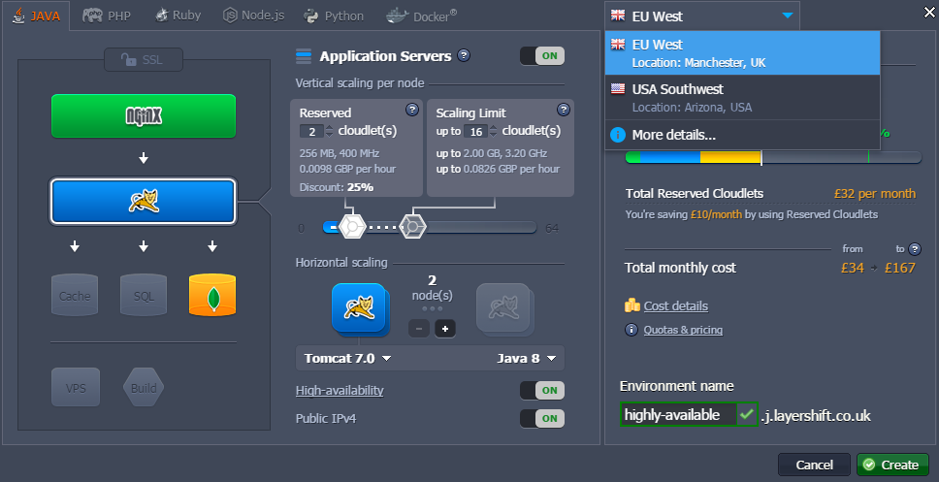The height and width of the screenshot is (482, 939).
Task: Switch to the Node.js tab
Action: pyautogui.click(x=253, y=16)
